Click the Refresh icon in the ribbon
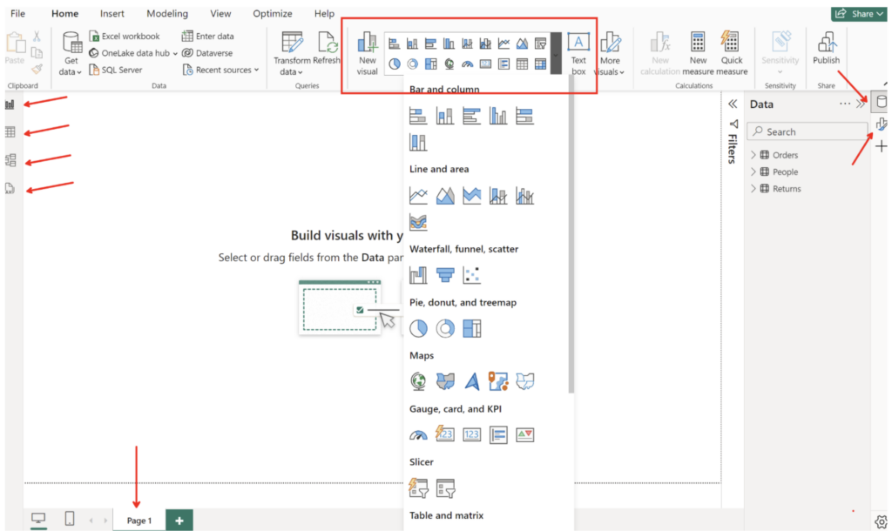 coord(329,50)
